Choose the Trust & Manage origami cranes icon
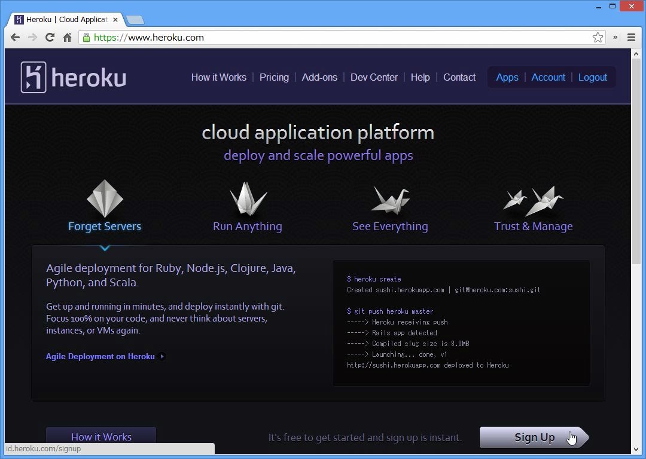This screenshot has width=646, height=459. point(533,201)
